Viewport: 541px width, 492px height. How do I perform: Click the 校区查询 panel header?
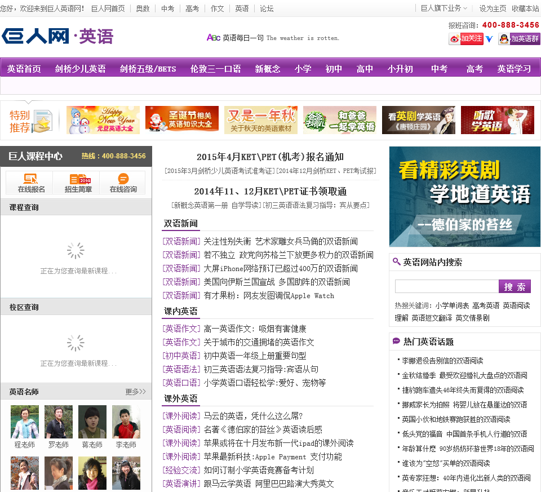click(x=76, y=307)
